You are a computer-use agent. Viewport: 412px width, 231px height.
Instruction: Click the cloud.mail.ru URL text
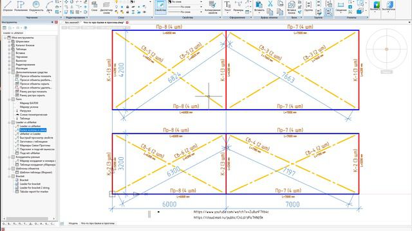point(228,218)
